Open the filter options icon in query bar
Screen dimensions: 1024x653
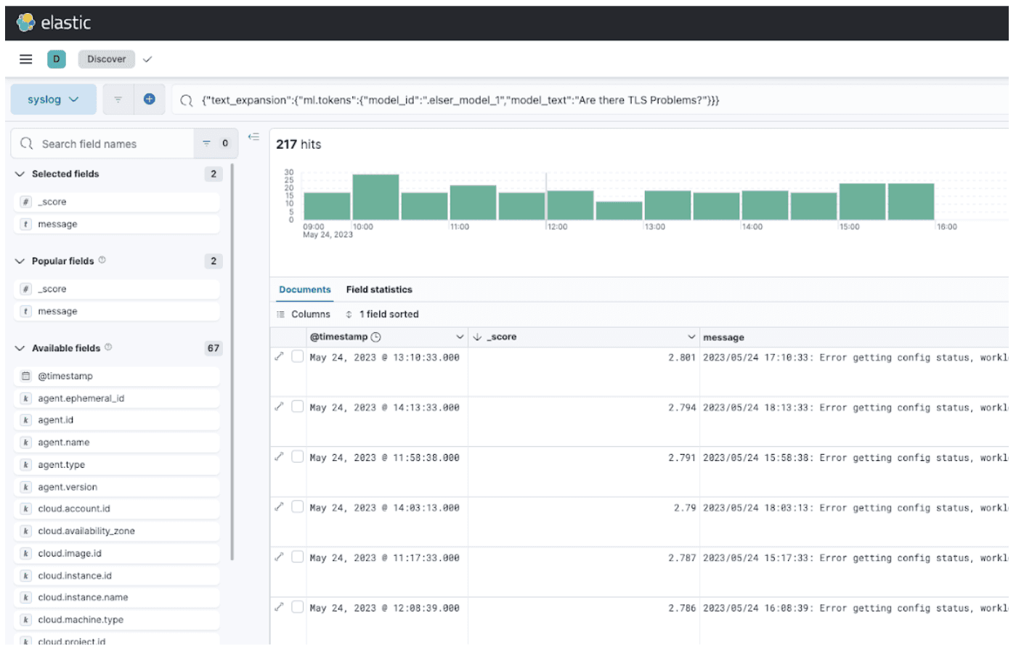pos(118,99)
